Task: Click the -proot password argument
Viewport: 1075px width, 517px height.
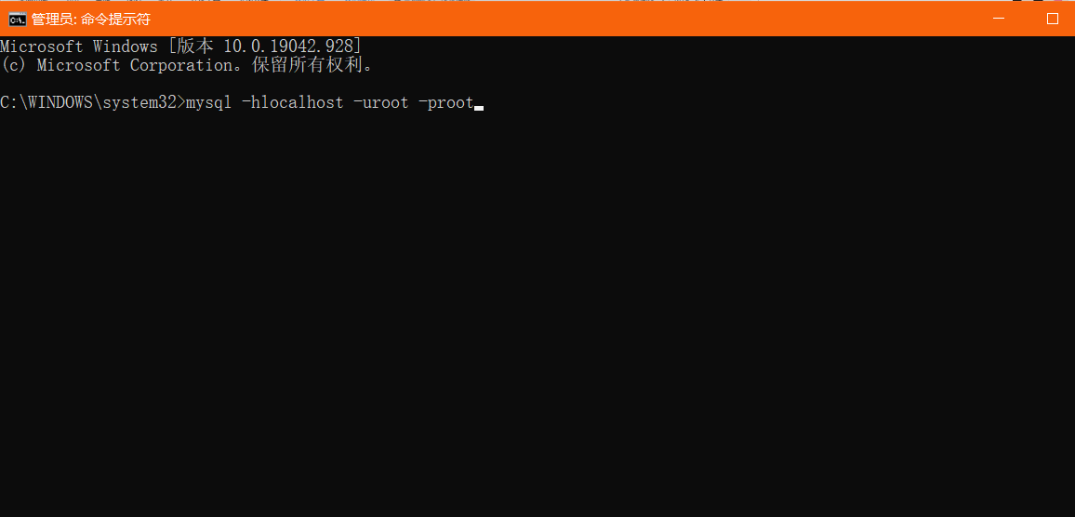Action: [445, 103]
